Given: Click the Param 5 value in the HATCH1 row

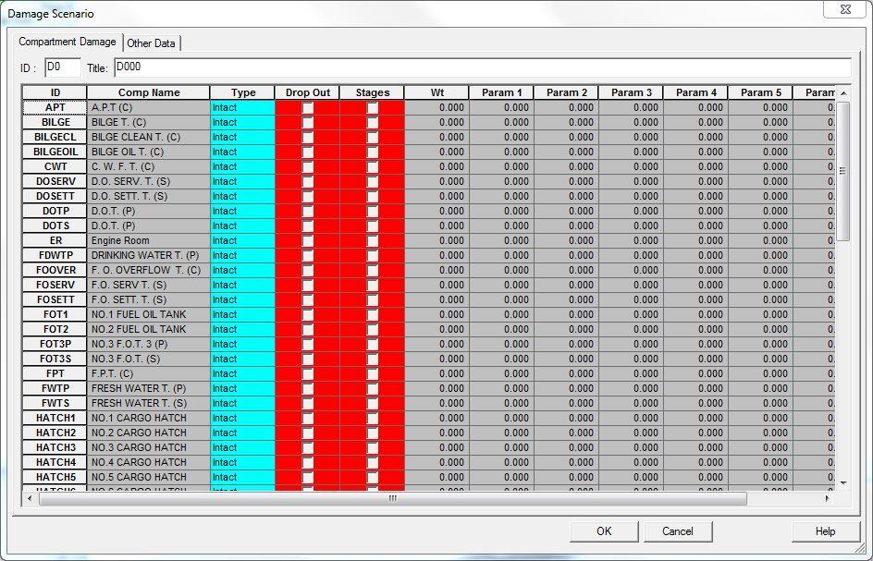Looking at the screenshot, I should click(x=760, y=418).
